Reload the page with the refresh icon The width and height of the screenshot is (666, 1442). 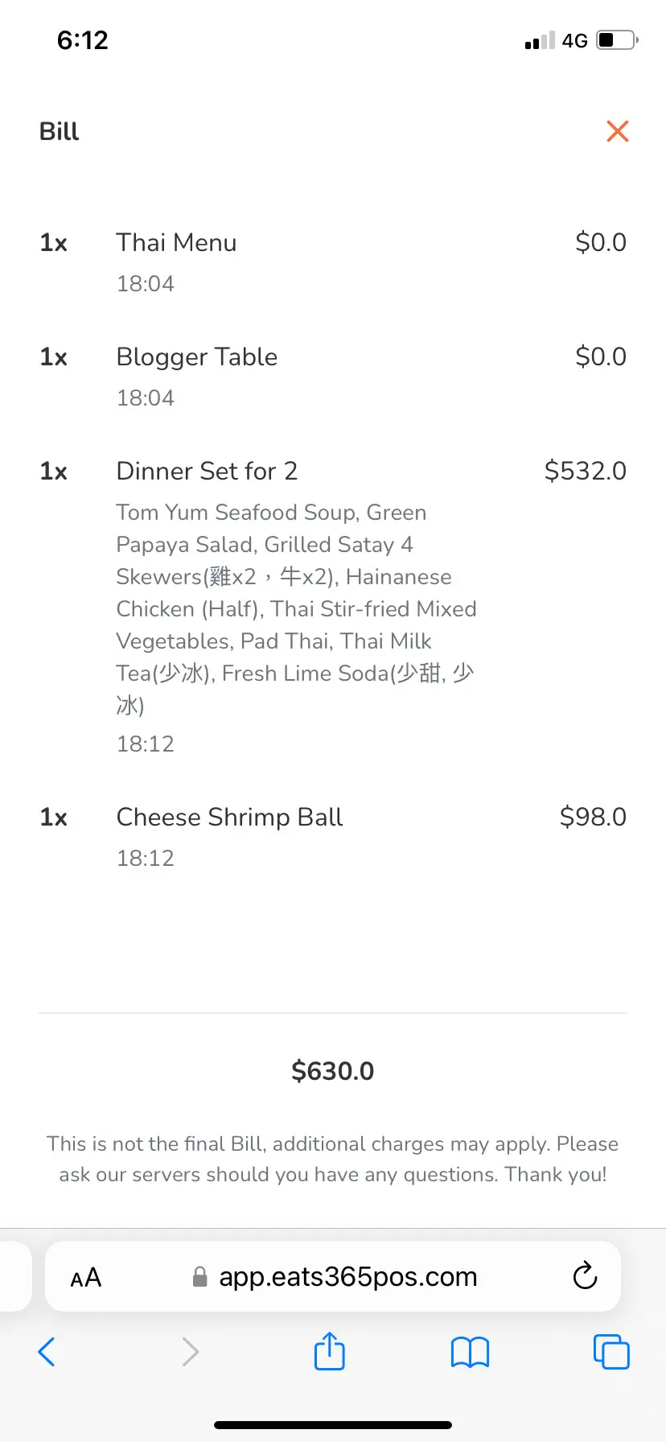click(585, 1276)
